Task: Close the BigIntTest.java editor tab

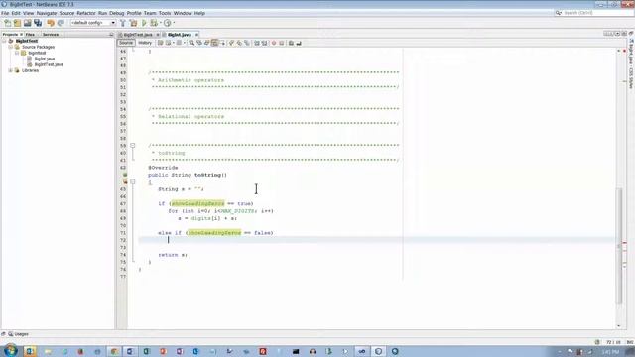Action: 158,35
